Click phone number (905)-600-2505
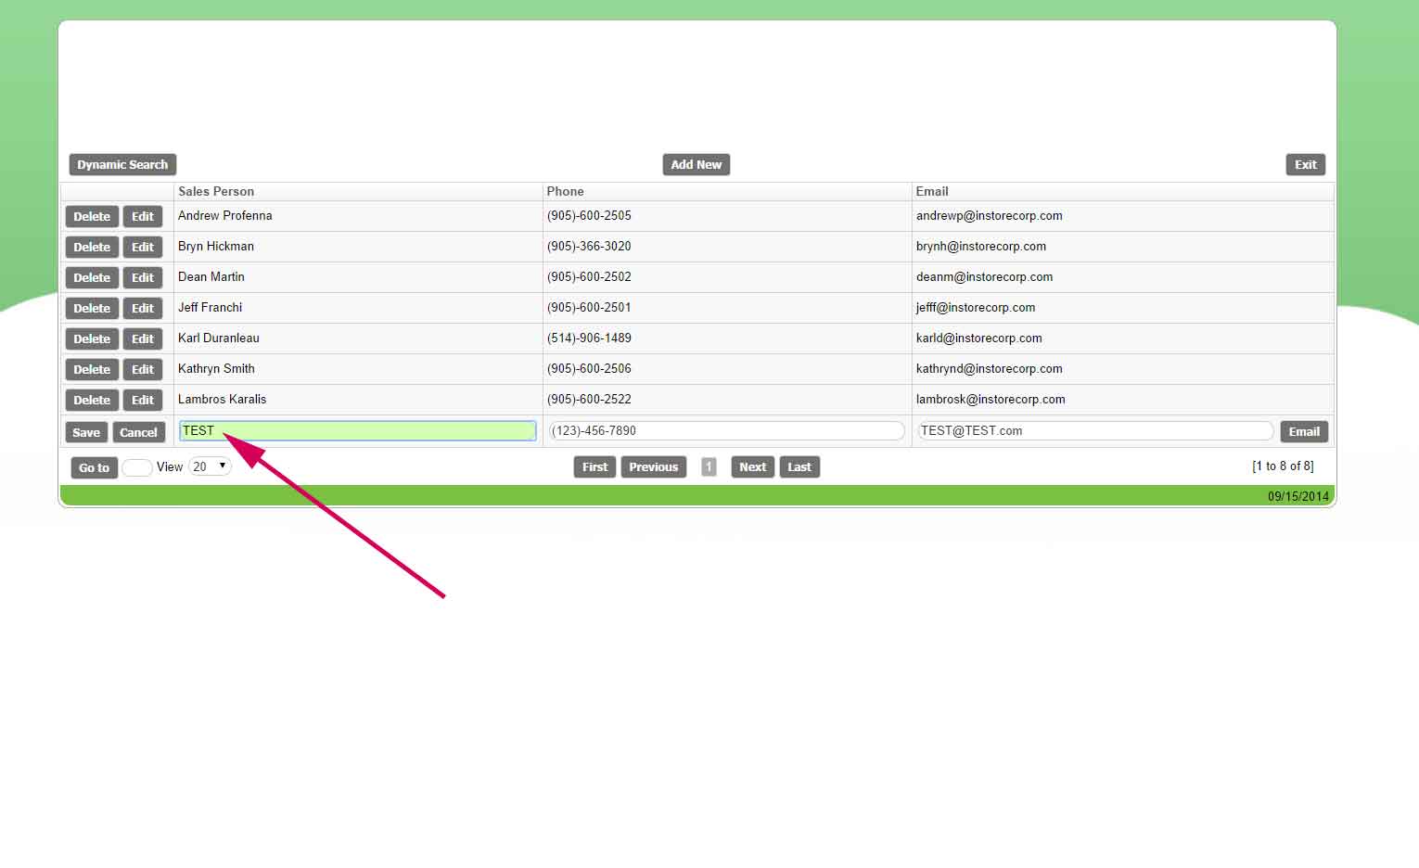The width and height of the screenshot is (1419, 868). (590, 216)
